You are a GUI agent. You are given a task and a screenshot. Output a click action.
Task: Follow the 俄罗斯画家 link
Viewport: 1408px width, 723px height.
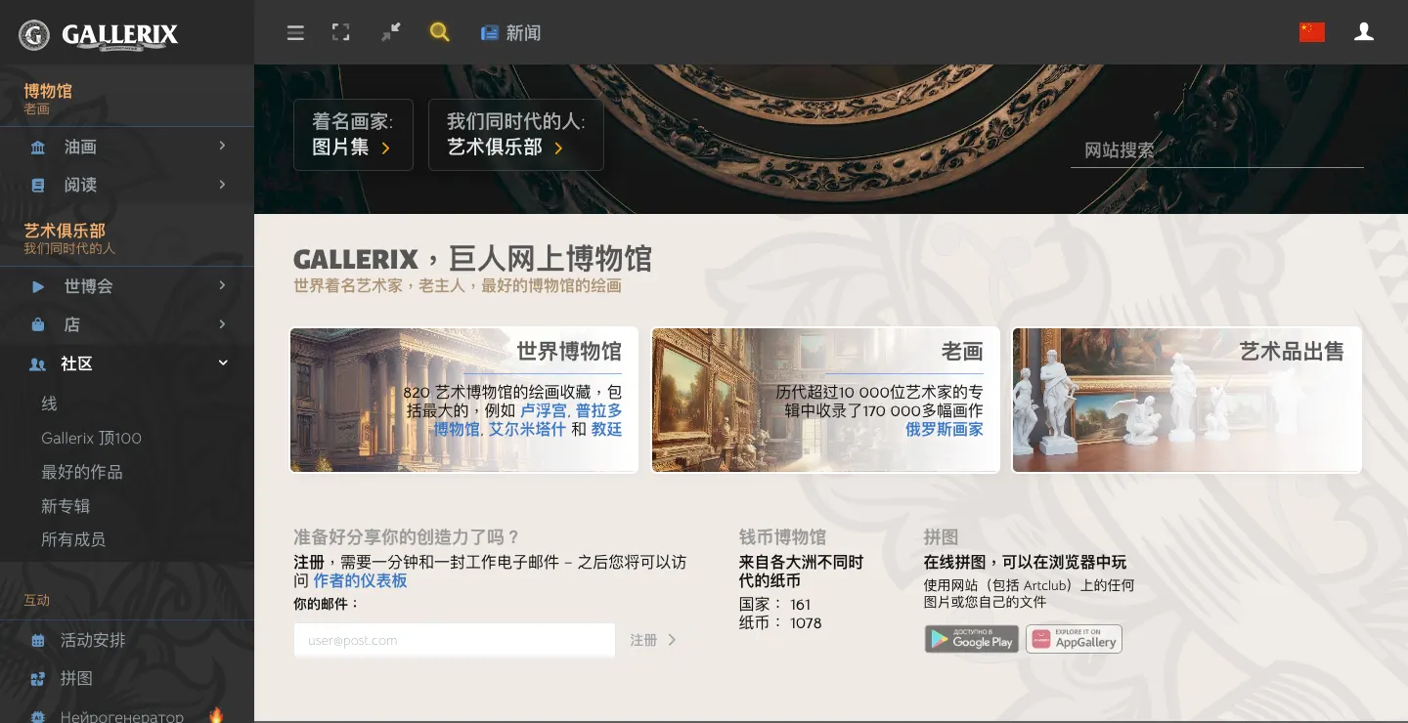tap(945, 429)
